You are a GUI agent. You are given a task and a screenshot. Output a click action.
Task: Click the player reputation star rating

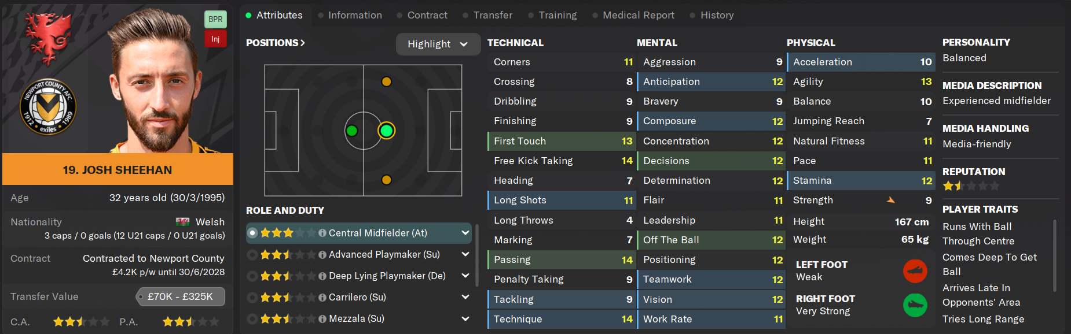(x=970, y=186)
